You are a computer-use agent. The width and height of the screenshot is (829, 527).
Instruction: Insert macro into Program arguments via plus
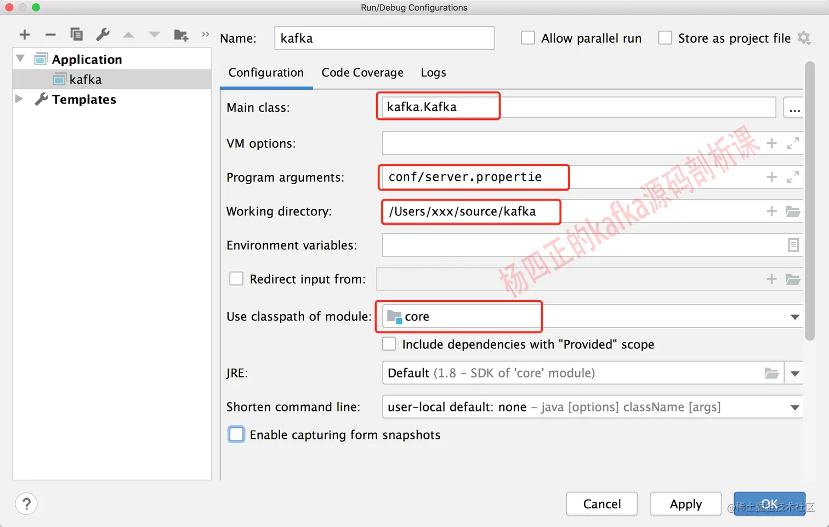tap(771, 177)
